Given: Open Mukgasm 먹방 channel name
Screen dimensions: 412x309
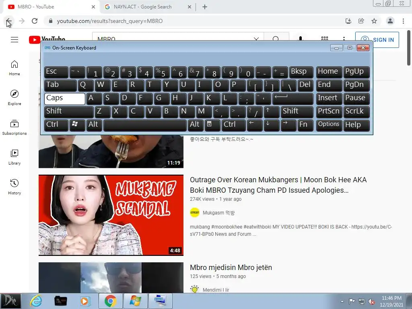Looking at the screenshot, I should coord(218,213).
